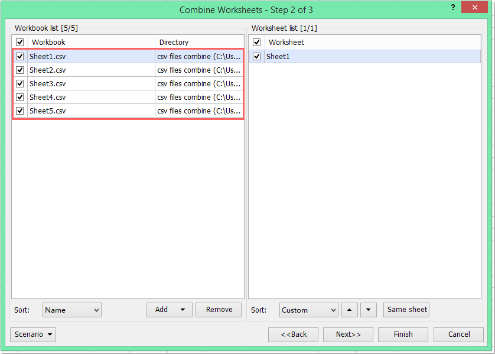Click the Finish button
The image size is (495, 354).
point(403,334)
